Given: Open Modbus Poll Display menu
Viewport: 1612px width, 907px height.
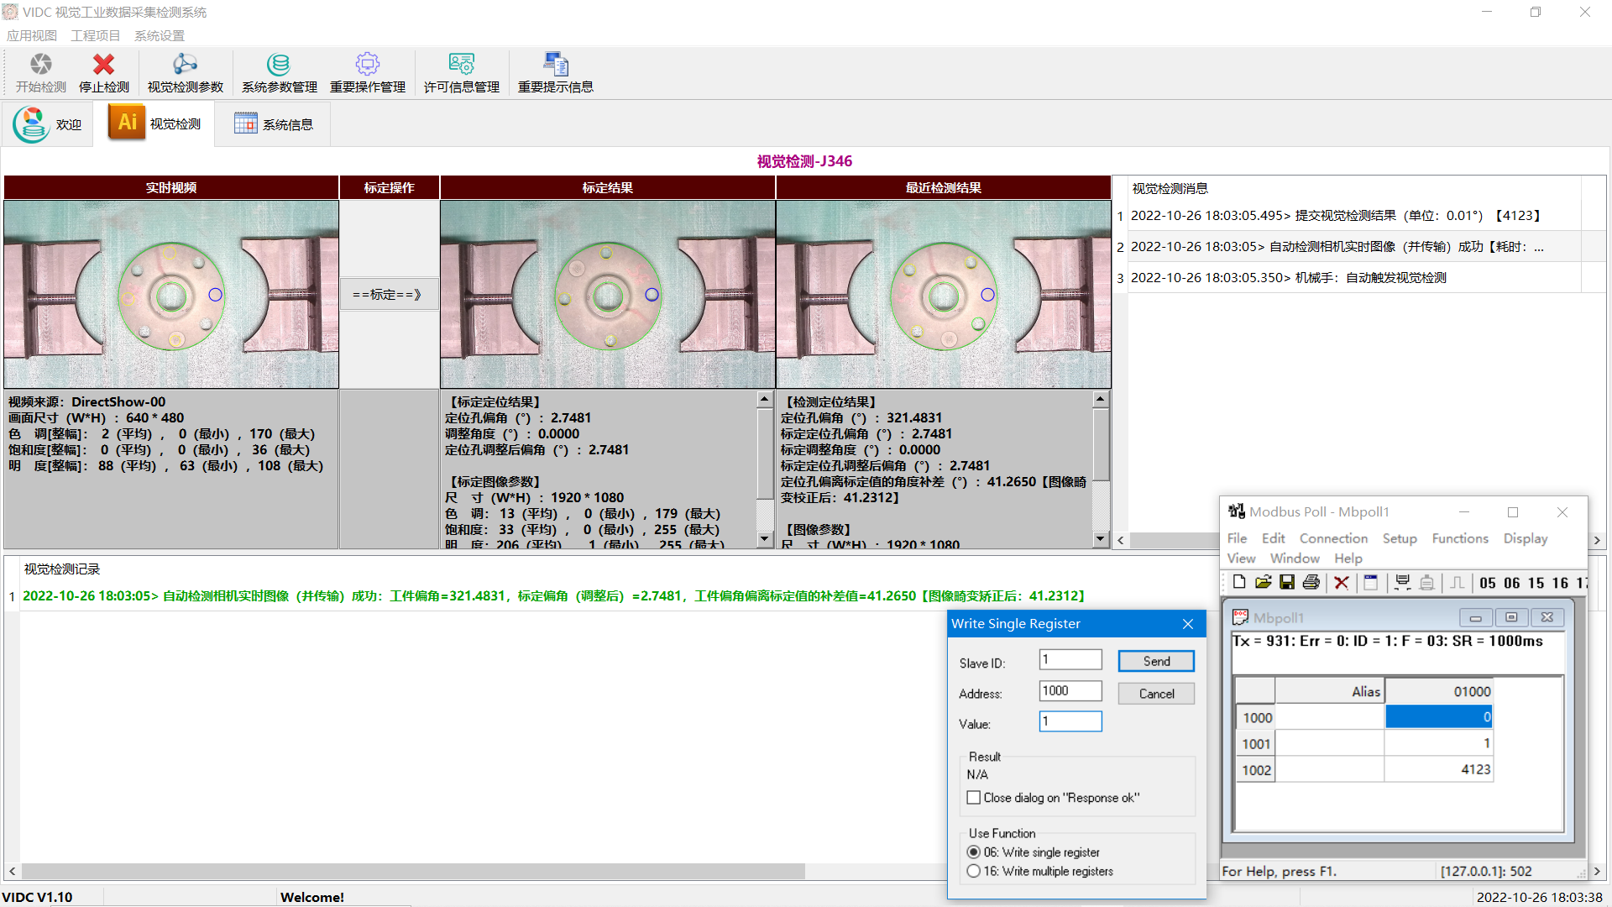Looking at the screenshot, I should 1526,538.
